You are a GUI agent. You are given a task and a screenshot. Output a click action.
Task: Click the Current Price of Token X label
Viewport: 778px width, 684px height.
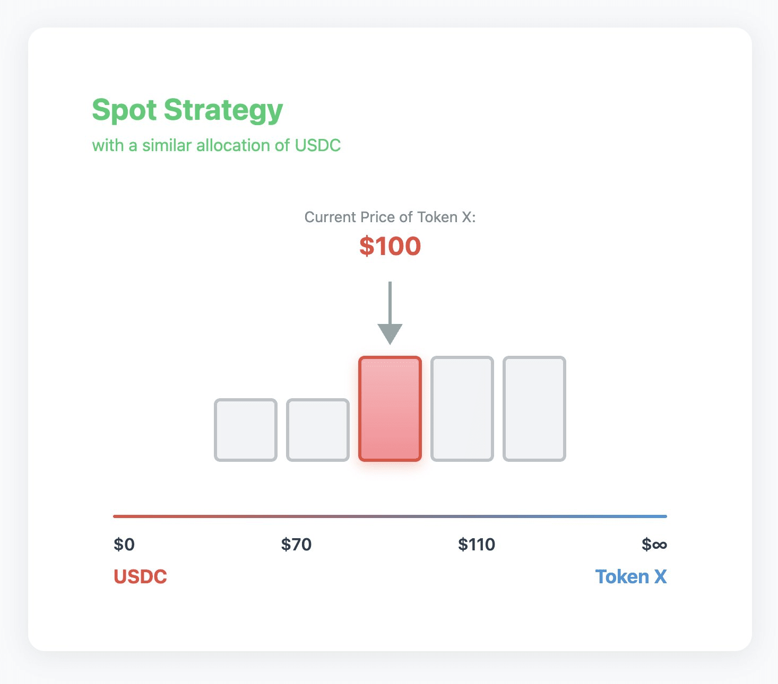pyautogui.click(x=390, y=217)
